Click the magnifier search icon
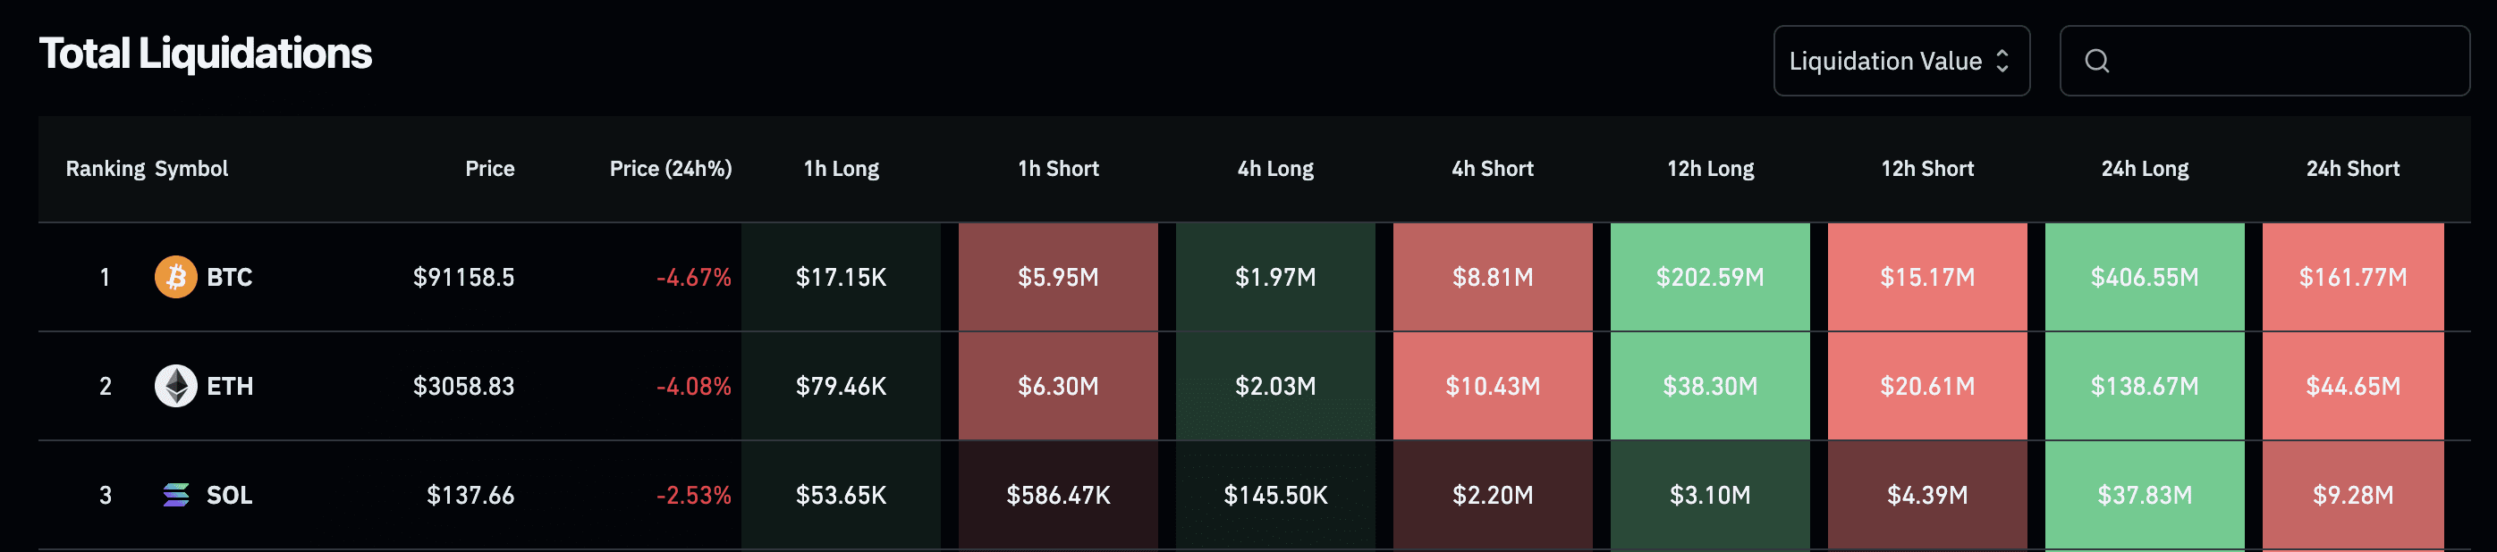 pos(2096,61)
